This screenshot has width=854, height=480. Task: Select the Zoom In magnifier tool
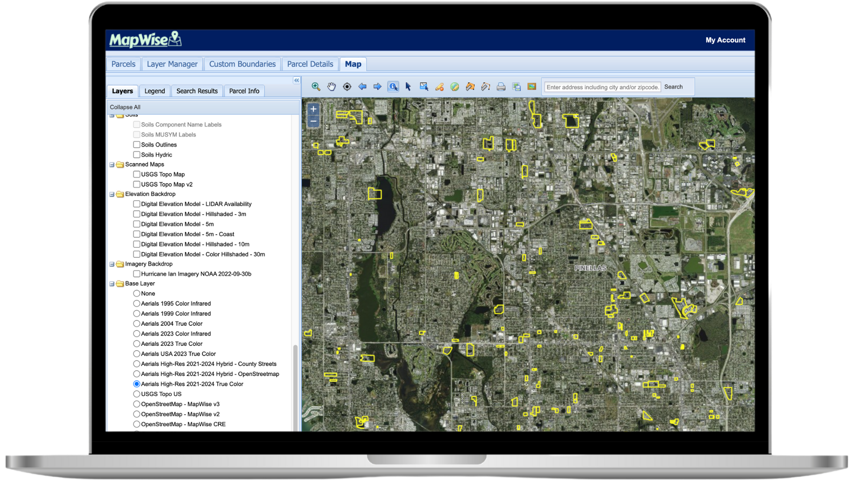316,87
